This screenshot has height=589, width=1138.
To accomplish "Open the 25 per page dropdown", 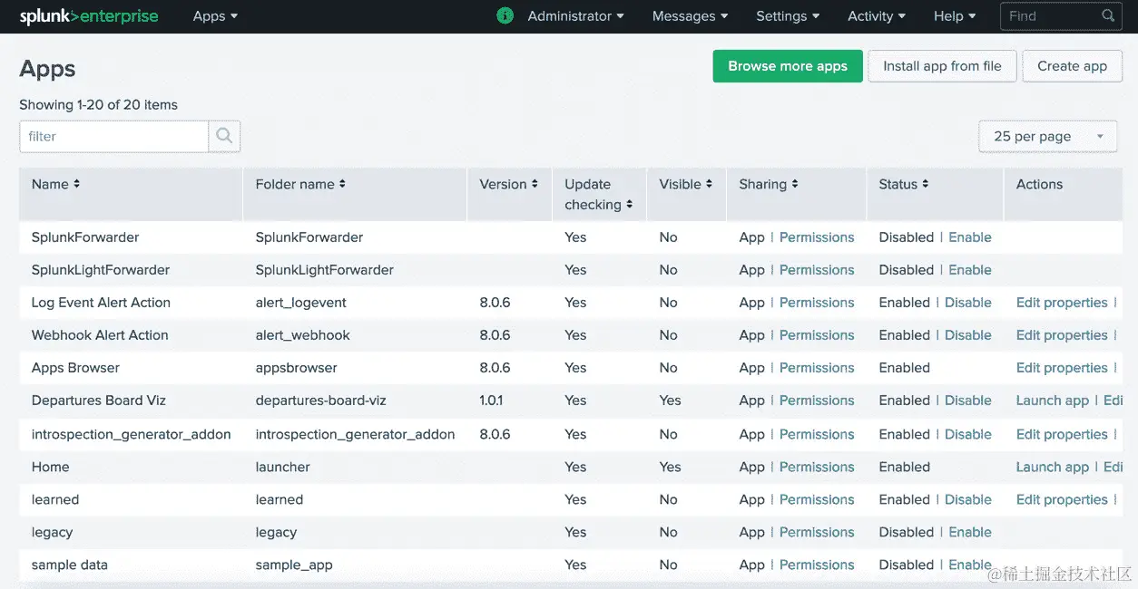I will point(1047,136).
